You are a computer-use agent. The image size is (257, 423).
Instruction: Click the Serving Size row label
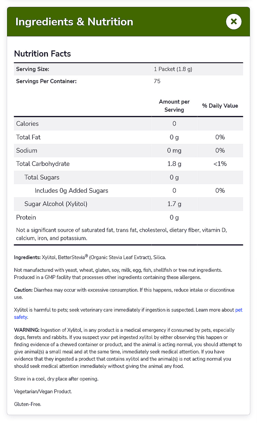[33, 69]
